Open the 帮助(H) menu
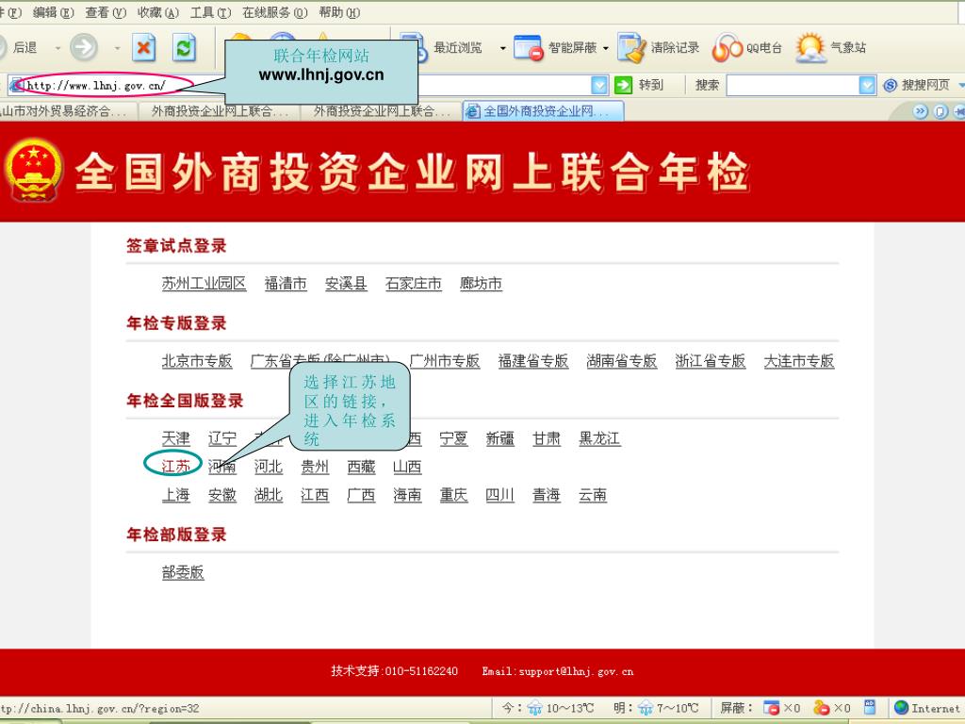The width and height of the screenshot is (965, 724). [x=339, y=12]
